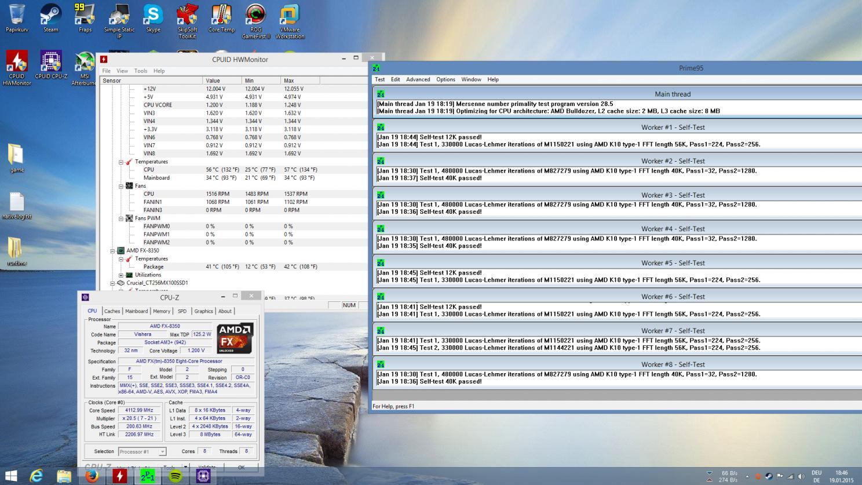Switch to the Memory tab in CPU-Z
Image resolution: width=862 pixels, height=485 pixels.
tap(162, 311)
